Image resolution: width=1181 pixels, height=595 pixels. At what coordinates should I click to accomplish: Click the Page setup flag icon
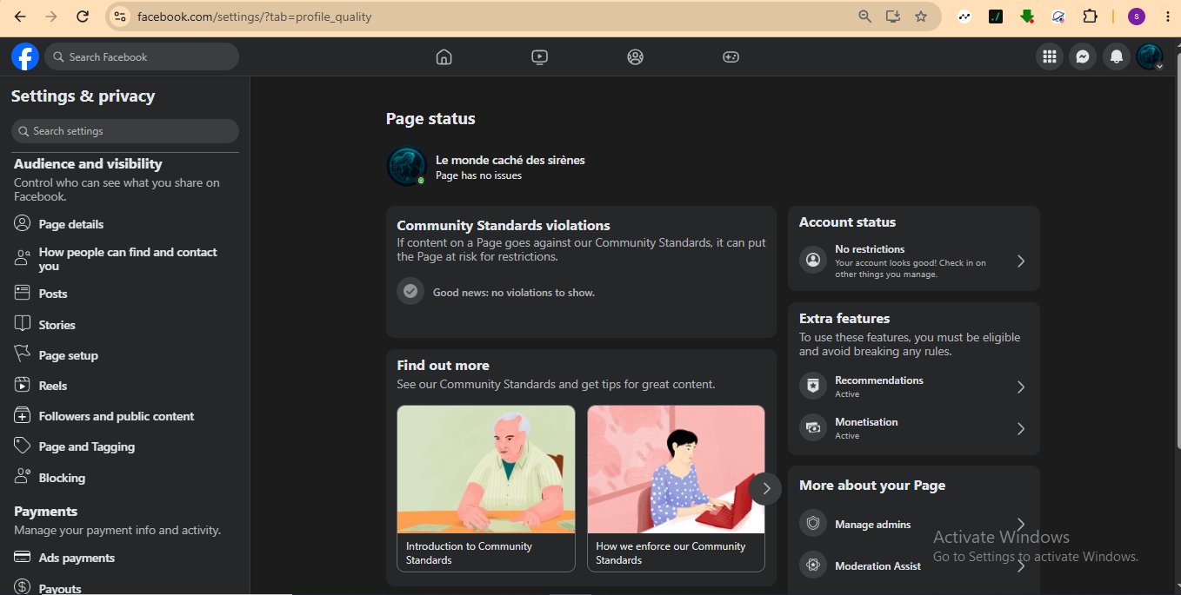coord(23,354)
